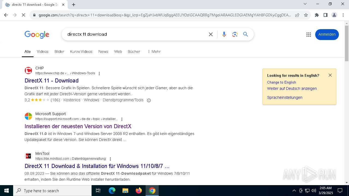Open the Chrome profile avatar
349x196 pixels.
(334, 15)
